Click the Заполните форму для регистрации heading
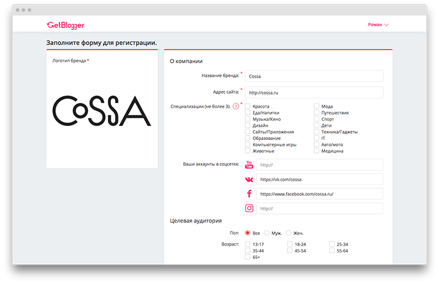The image size is (439, 286). pyautogui.click(x=102, y=43)
